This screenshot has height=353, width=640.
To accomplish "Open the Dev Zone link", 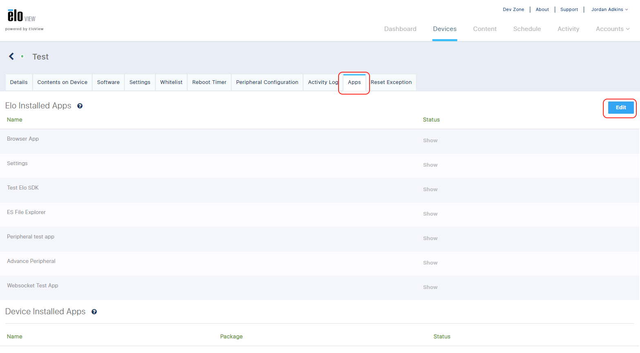I will coord(513,9).
